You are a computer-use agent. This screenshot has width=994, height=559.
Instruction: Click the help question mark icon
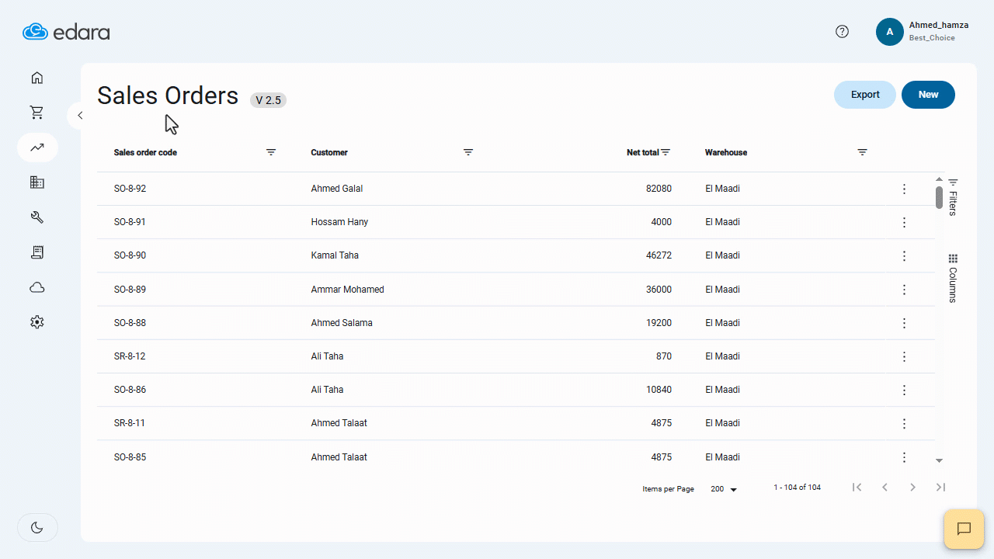click(x=843, y=32)
